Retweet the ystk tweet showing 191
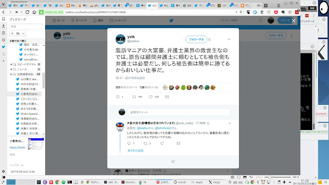Viewport: 329px width, 185px height. [134, 97]
